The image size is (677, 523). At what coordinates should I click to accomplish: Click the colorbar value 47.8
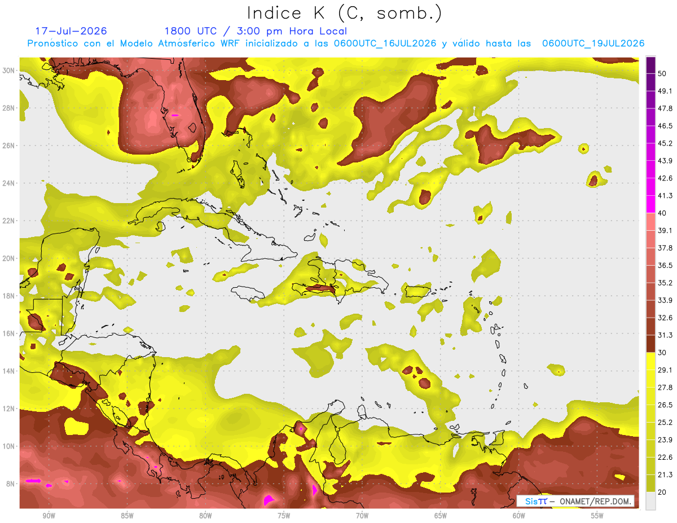click(665, 108)
